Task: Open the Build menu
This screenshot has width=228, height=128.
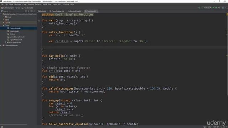Action: (45, 4)
